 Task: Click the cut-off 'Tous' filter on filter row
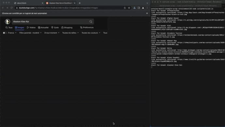coord(105,33)
